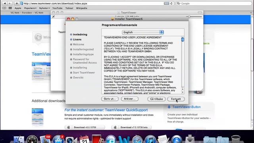Open the bookmarks book icon
The image size is (254, 143).
4,8
